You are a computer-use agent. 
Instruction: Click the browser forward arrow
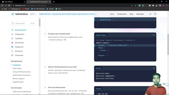point(6,6)
